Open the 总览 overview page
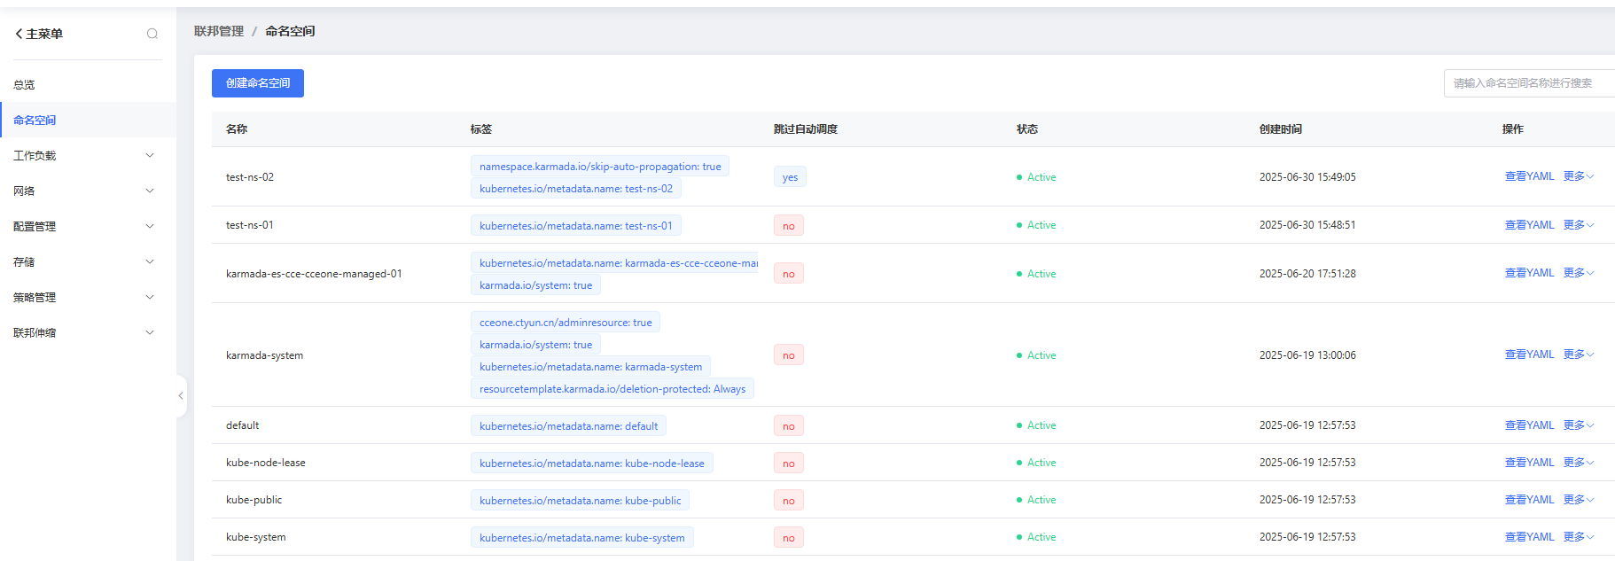1615x561 pixels. (24, 85)
